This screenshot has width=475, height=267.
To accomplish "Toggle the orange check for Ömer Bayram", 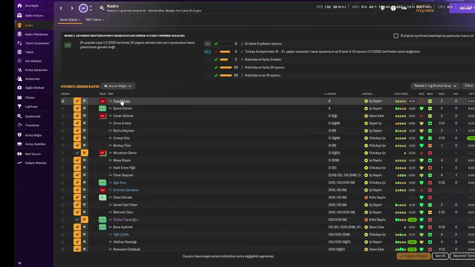I will pos(77,175).
